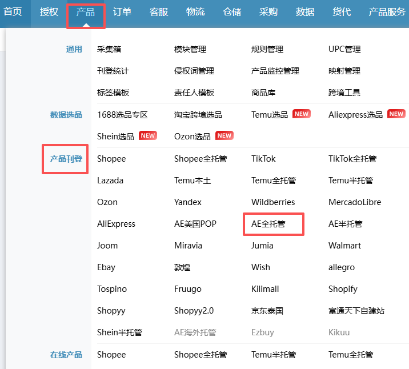Click 侵权词管理 menu entry
Viewport: 409px width, 369px height.
[x=194, y=71]
